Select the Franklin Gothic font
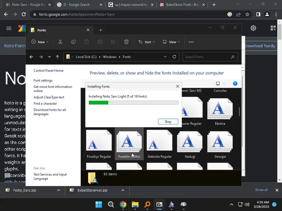The image size is (282, 211). coord(129,144)
